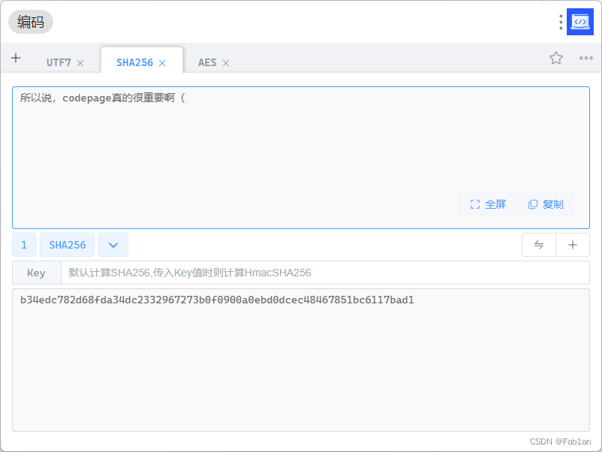Select step number 1 button
This screenshot has width=602, height=452.
(x=24, y=245)
